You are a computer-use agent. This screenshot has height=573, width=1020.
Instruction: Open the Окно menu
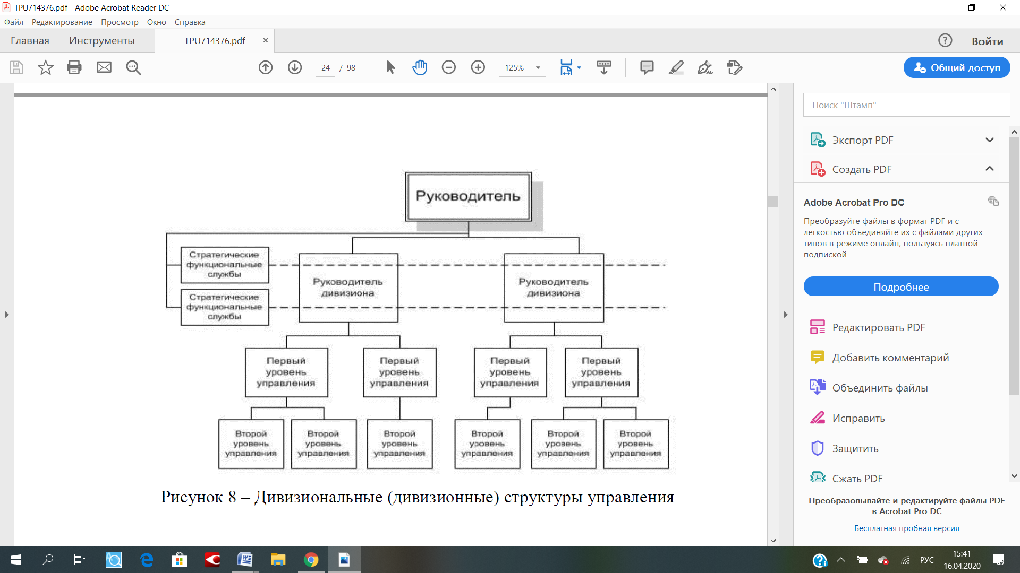pos(157,22)
